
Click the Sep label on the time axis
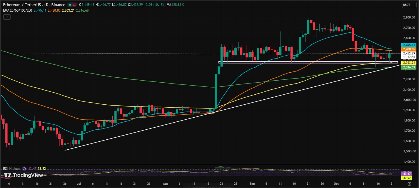252,184
